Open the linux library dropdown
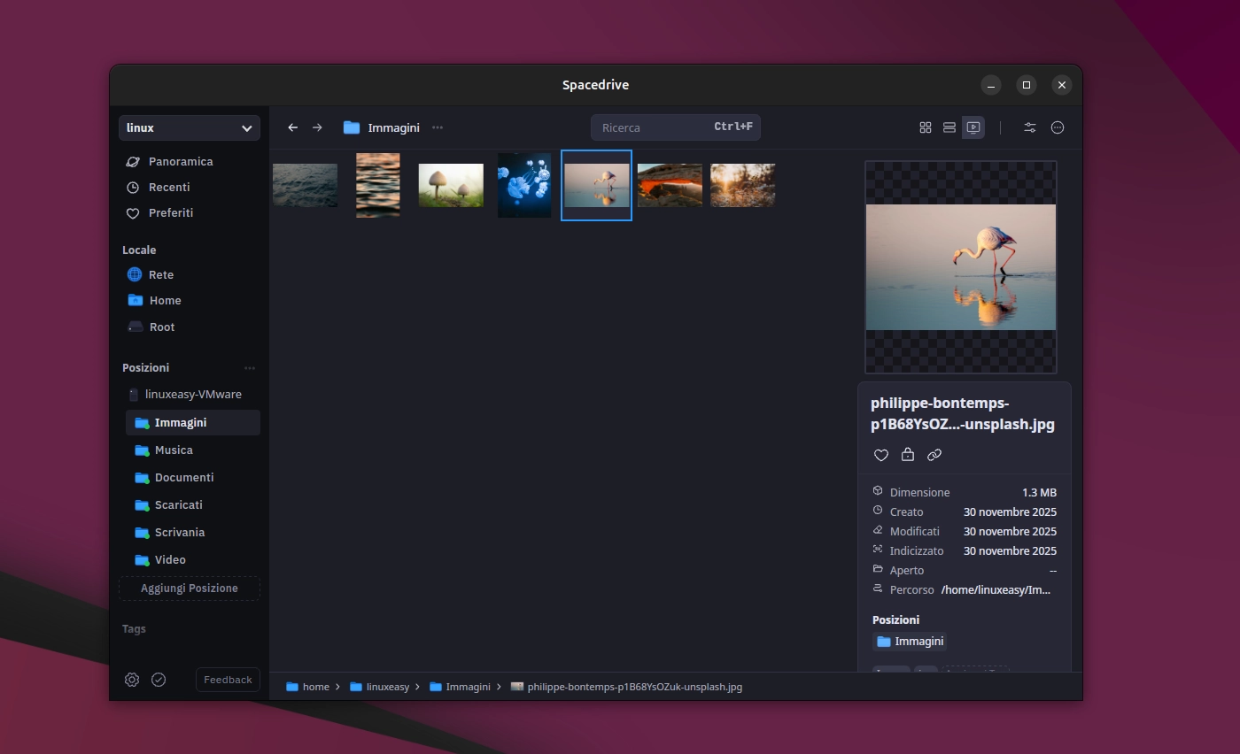1240x754 pixels. tap(190, 127)
